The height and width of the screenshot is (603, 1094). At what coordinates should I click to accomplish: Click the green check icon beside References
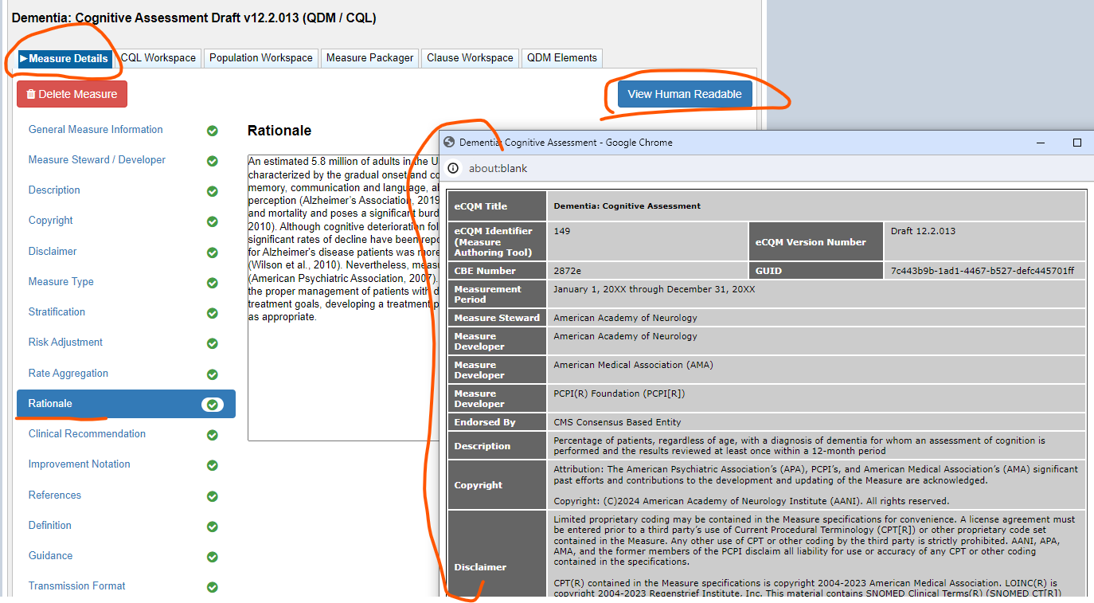pyautogui.click(x=213, y=496)
